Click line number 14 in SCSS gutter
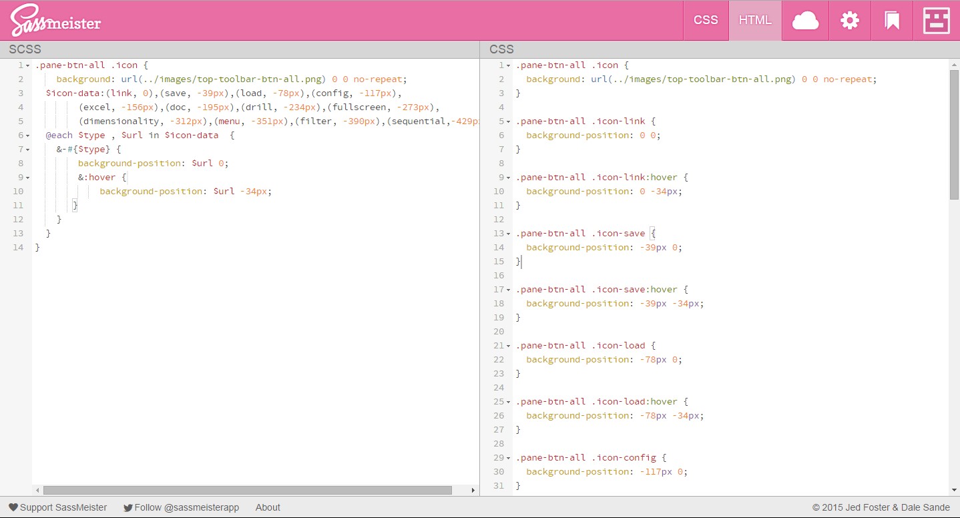 pos(18,248)
